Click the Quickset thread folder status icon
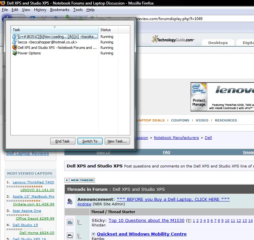254x240 pixels. (x=70, y=235)
